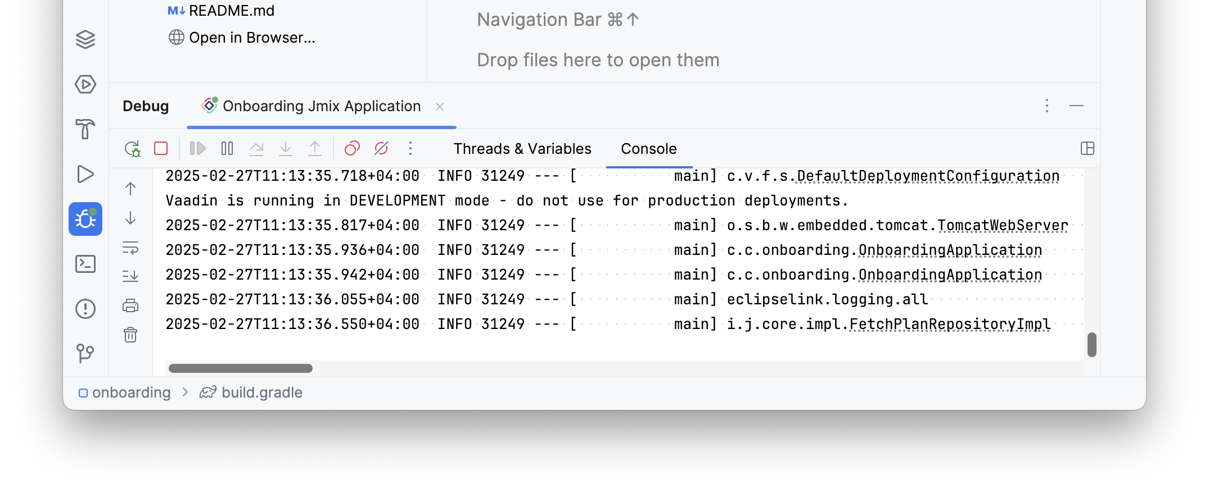Switch to Threads & Variables tab
The height and width of the screenshot is (493, 1209).
(522, 149)
